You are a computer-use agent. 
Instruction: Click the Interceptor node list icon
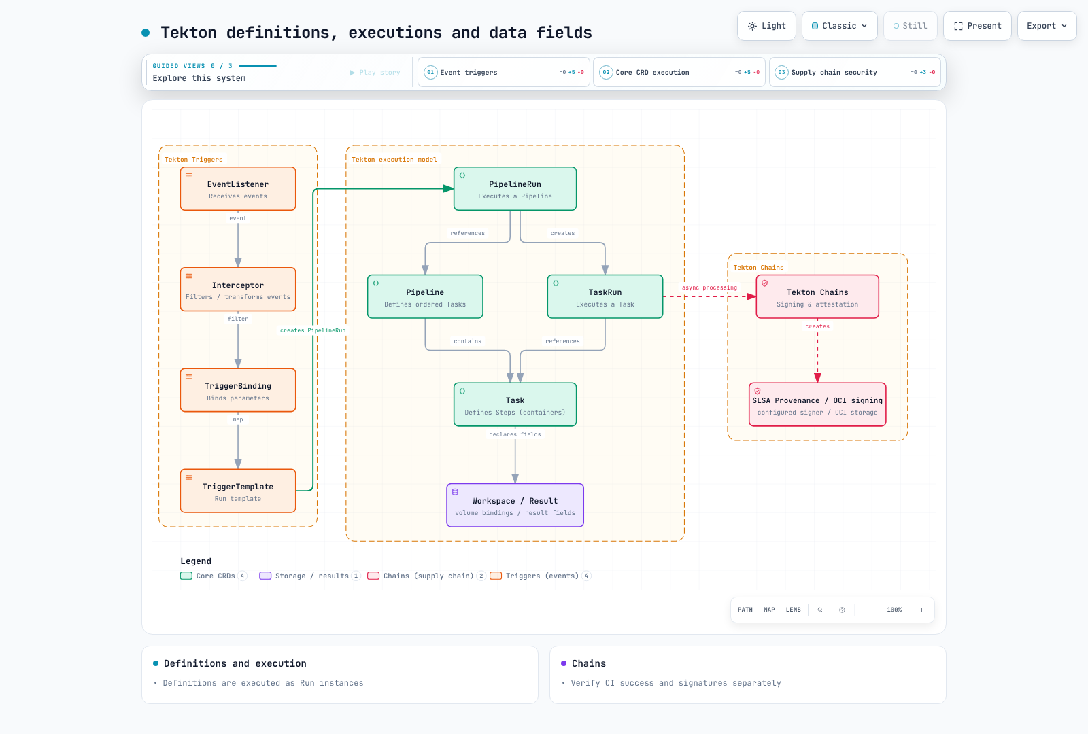tap(189, 276)
